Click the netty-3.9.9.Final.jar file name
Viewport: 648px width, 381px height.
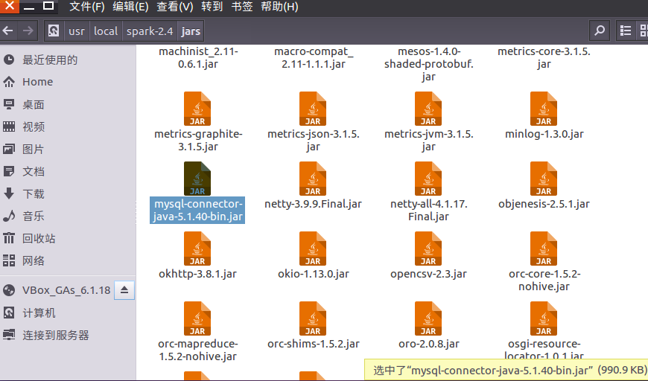(313, 204)
